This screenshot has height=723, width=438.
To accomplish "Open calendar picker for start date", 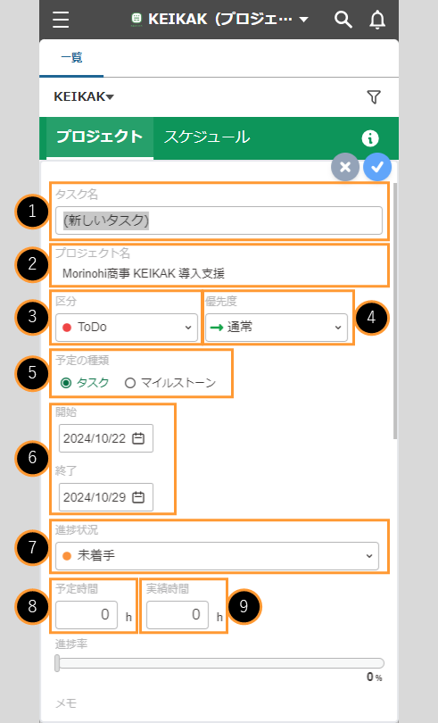I will (138, 438).
